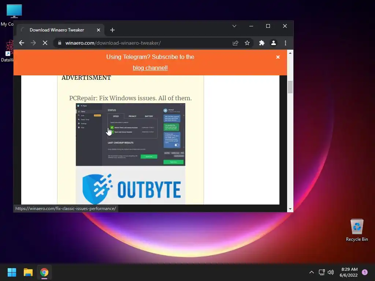Viewport: 375px width, 281px height.
Task: Open the notification badge in taskbar
Action: (x=365, y=272)
